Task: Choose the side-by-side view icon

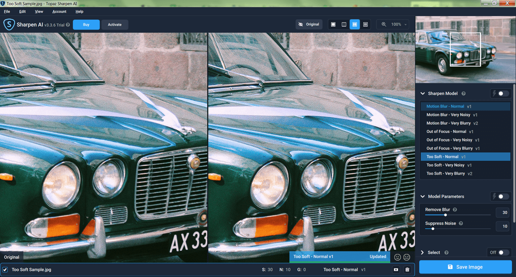Action: [355, 25]
